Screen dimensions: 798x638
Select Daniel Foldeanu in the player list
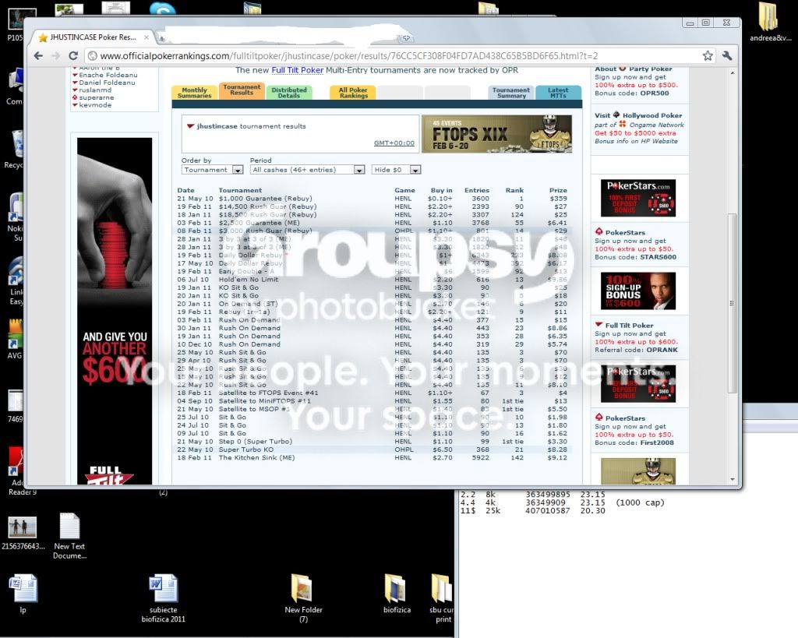click(107, 83)
